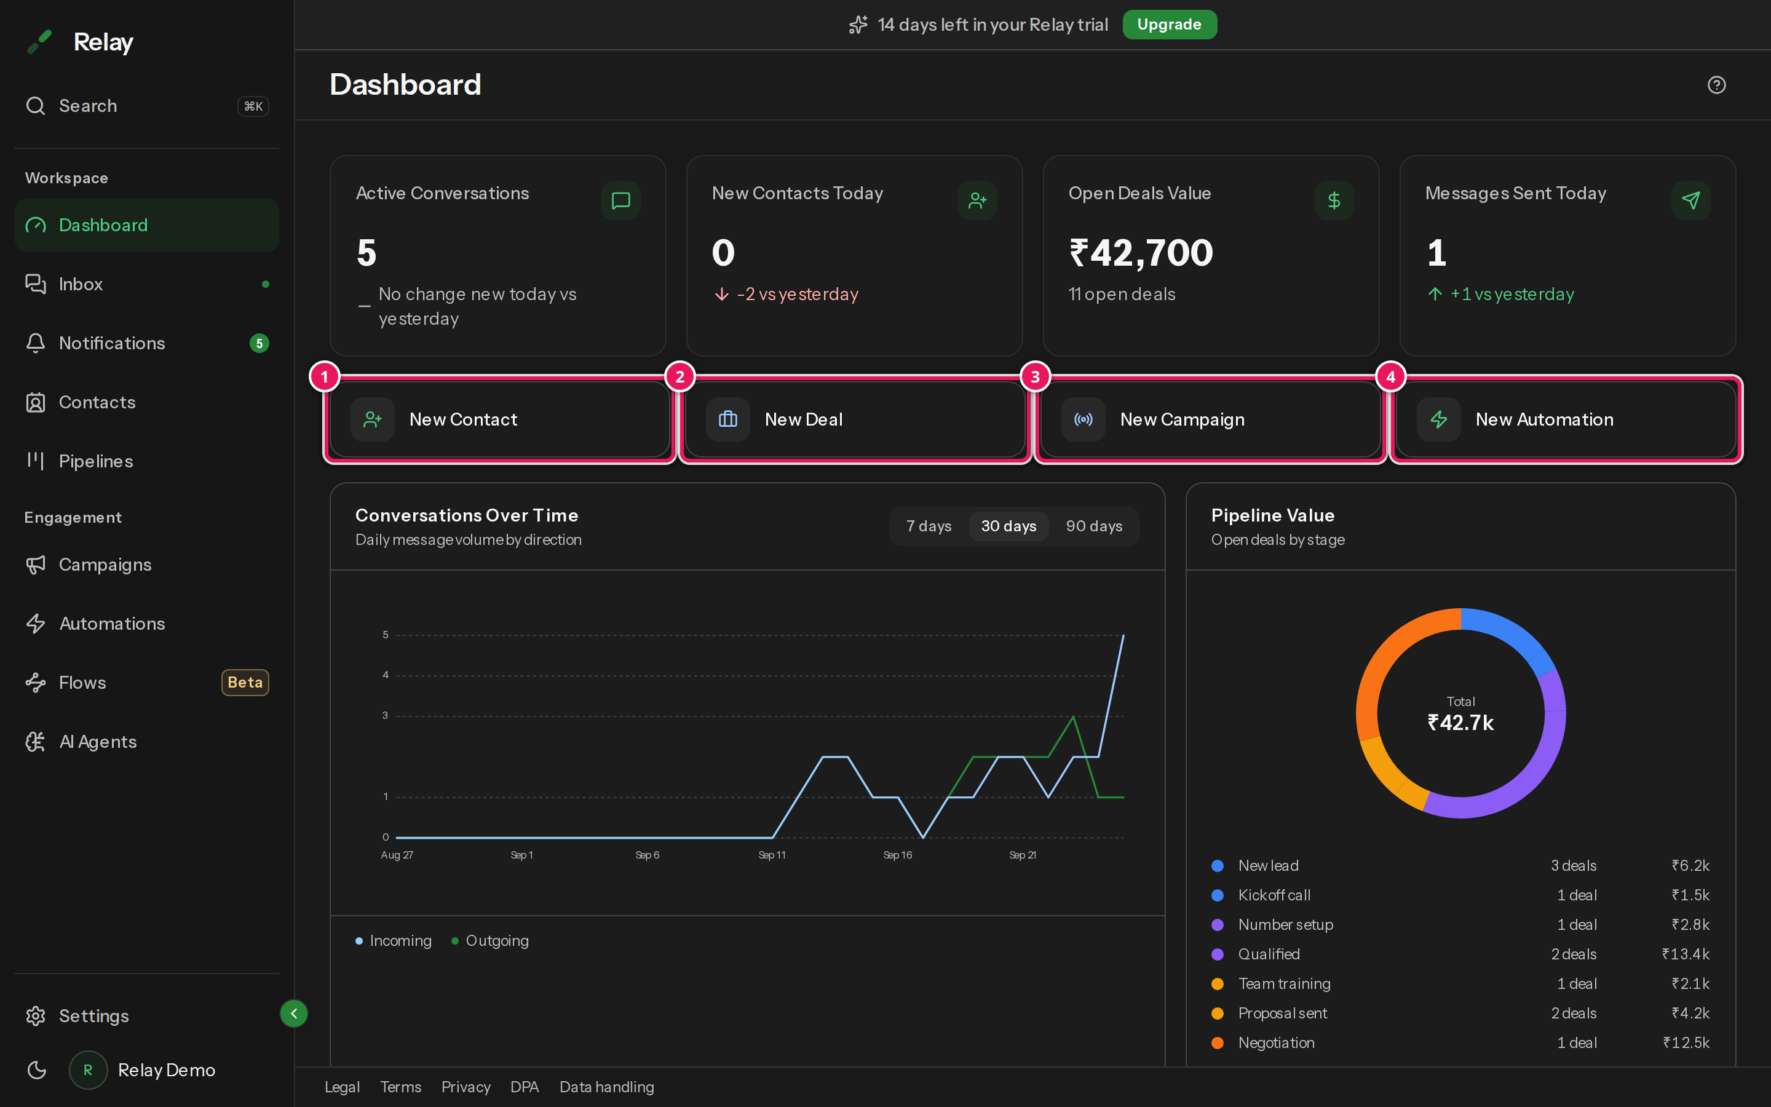Click the add-person icon on New Contact
Viewport: 1771px width, 1107px height.
tap(373, 419)
